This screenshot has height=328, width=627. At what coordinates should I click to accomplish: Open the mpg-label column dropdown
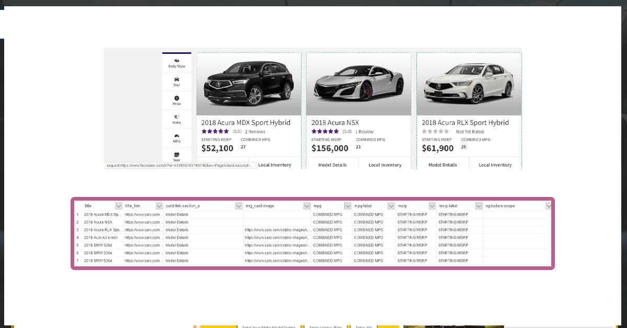pos(391,206)
